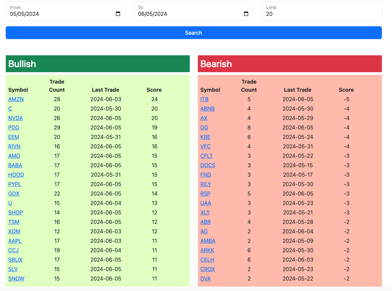Select ITB's score value -5
This screenshot has height=291, width=392.
point(346,99)
